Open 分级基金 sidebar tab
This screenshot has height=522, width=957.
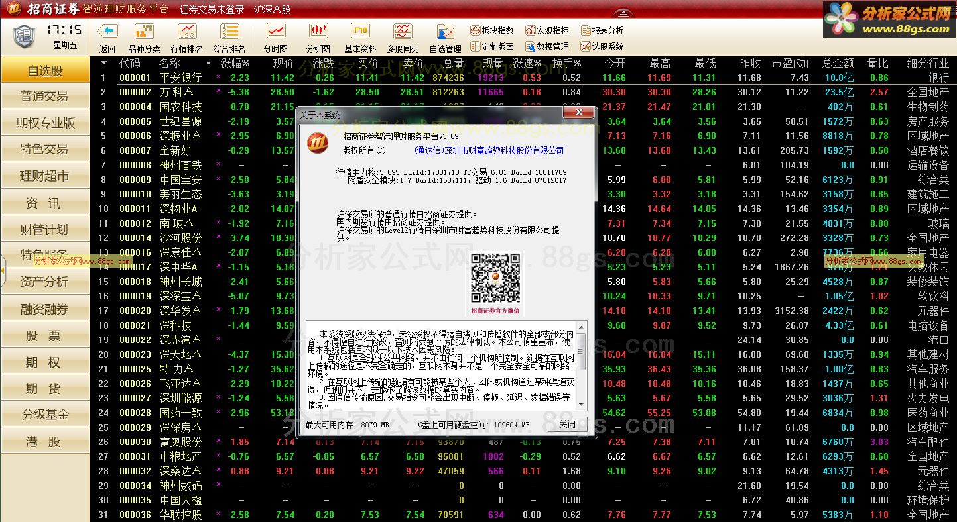click(45, 415)
